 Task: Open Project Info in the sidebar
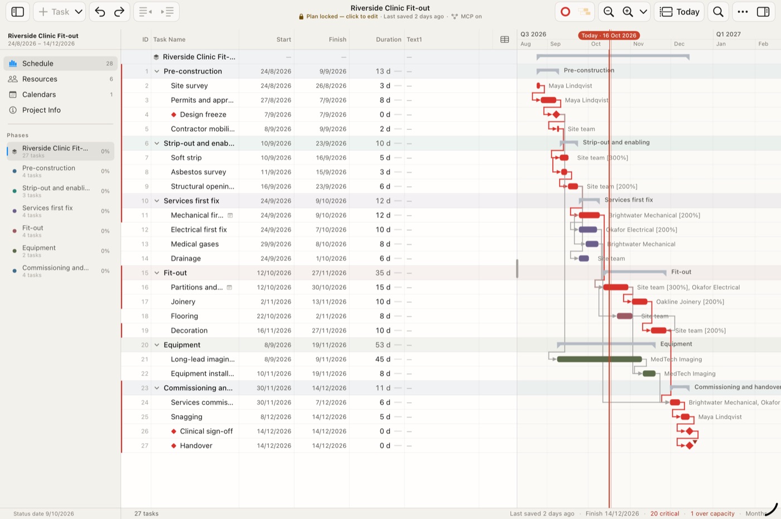tap(60, 110)
